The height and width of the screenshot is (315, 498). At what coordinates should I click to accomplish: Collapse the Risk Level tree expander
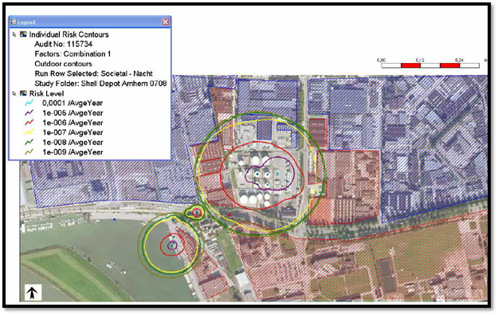tap(14, 93)
